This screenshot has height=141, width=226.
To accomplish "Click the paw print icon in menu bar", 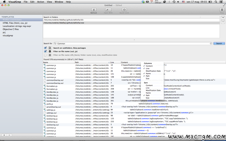I will click(165, 2).
